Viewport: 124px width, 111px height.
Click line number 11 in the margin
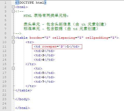point(4,46)
